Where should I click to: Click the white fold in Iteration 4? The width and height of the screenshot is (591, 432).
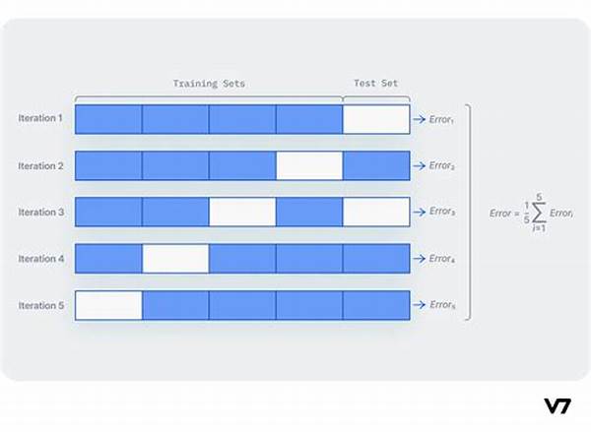coord(175,259)
